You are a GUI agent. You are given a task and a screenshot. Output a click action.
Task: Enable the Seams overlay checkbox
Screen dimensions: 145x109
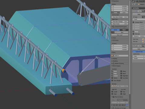click(x=112, y=78)
